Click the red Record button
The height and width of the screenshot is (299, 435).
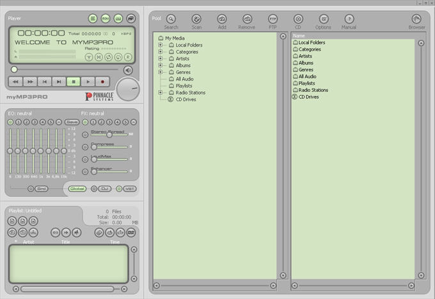102,82
